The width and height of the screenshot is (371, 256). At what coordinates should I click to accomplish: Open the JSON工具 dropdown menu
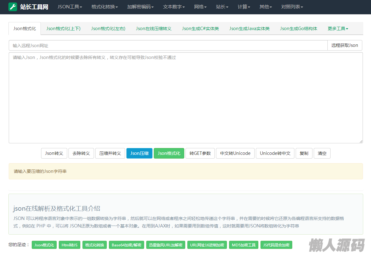click(x=70, y=7)
